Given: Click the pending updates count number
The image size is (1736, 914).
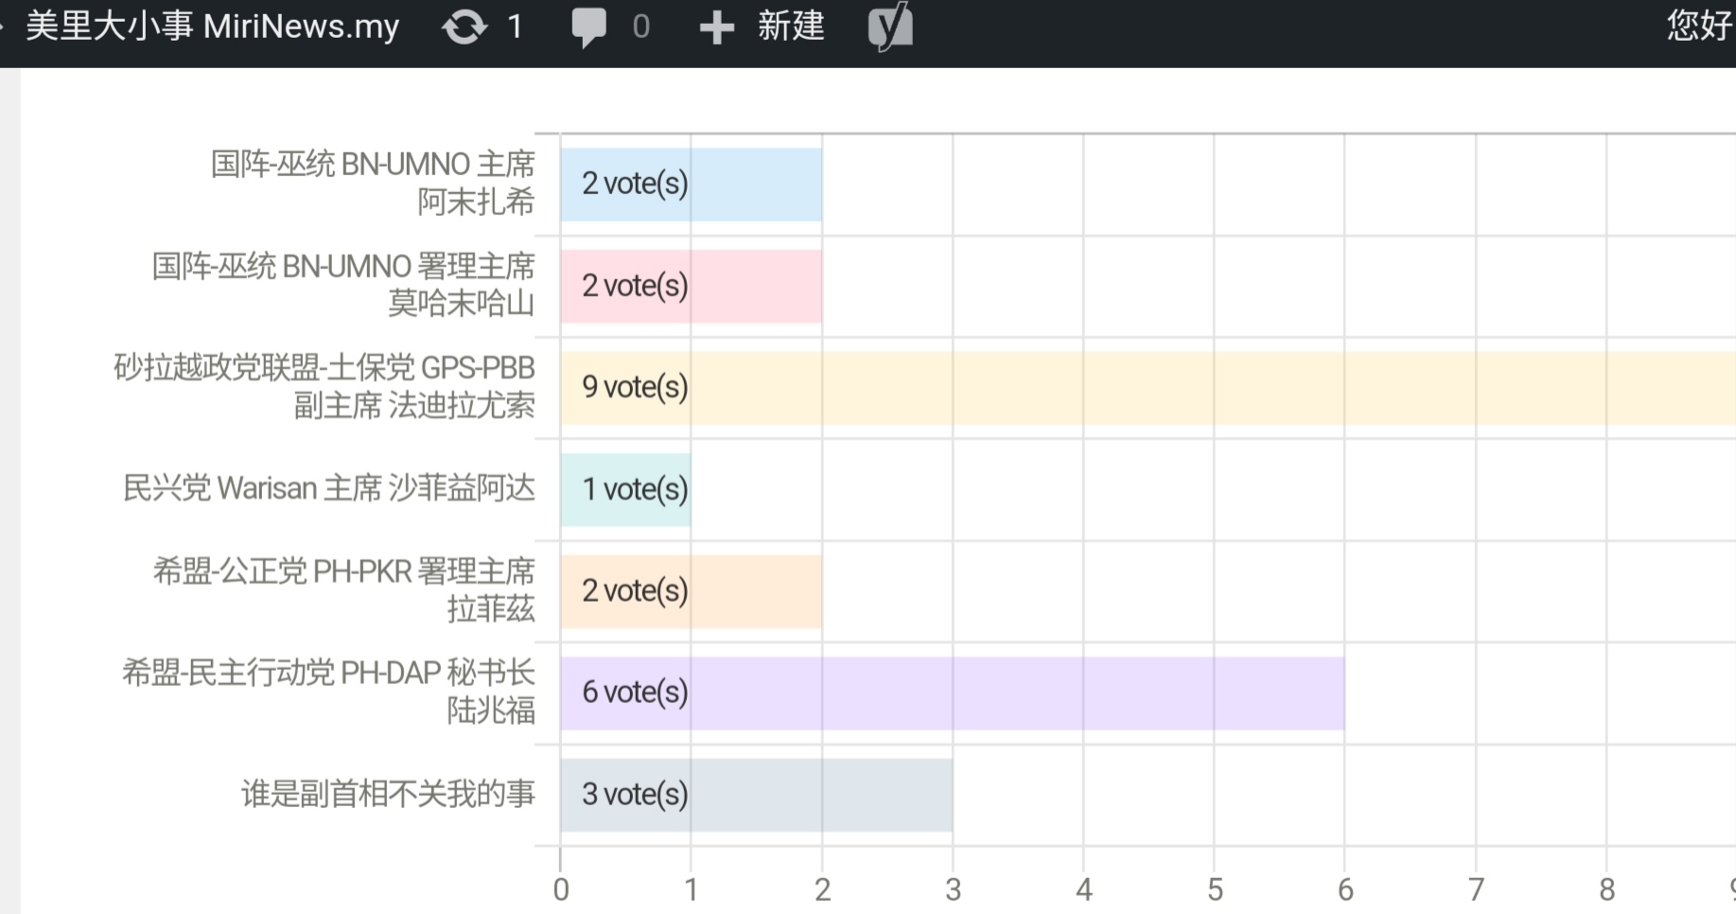Looking at the screenshot, I should pos(515,26).
